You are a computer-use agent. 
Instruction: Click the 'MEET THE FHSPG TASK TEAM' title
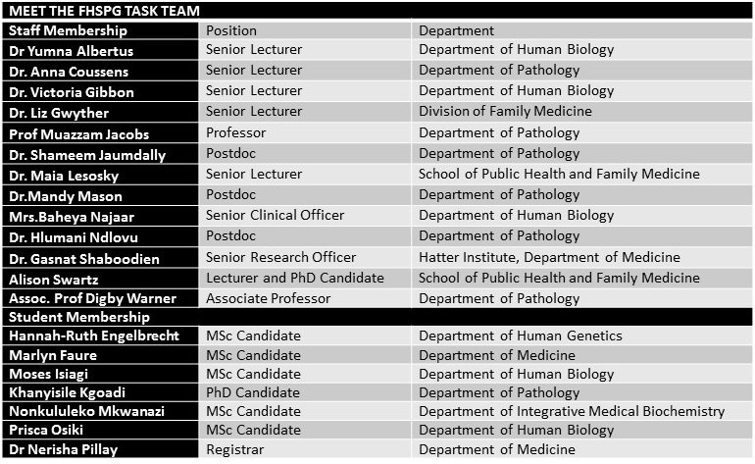coord(104,11)
